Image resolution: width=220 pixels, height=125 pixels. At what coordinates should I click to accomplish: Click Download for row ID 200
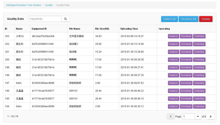[186, 60]
